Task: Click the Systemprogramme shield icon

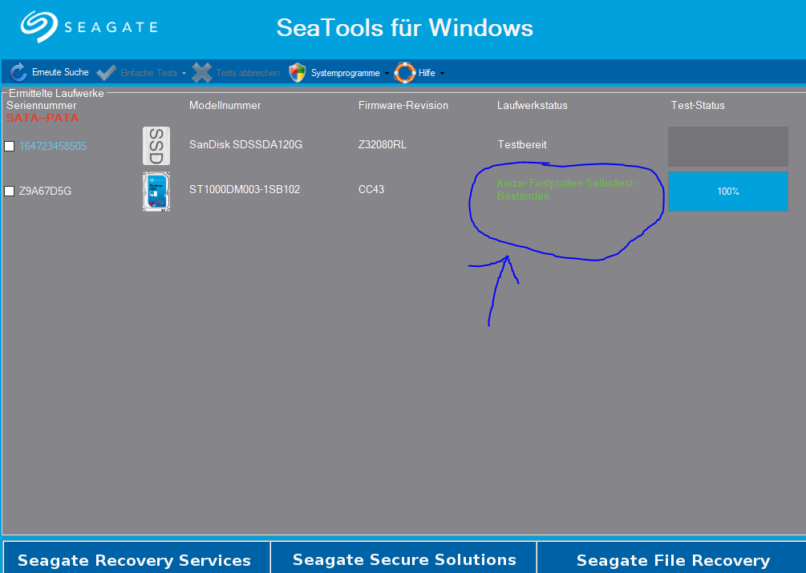Action: (x=297, y=73)
